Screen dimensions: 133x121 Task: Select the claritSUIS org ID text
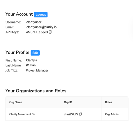(71, 114)
